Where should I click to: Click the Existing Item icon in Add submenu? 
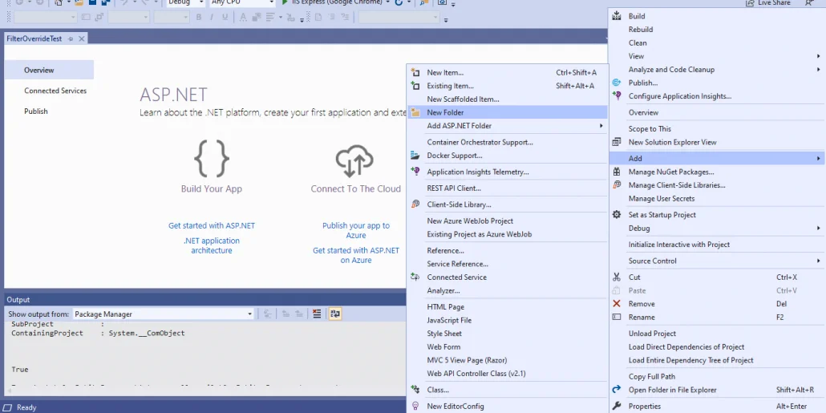click(x=415, y=86)
